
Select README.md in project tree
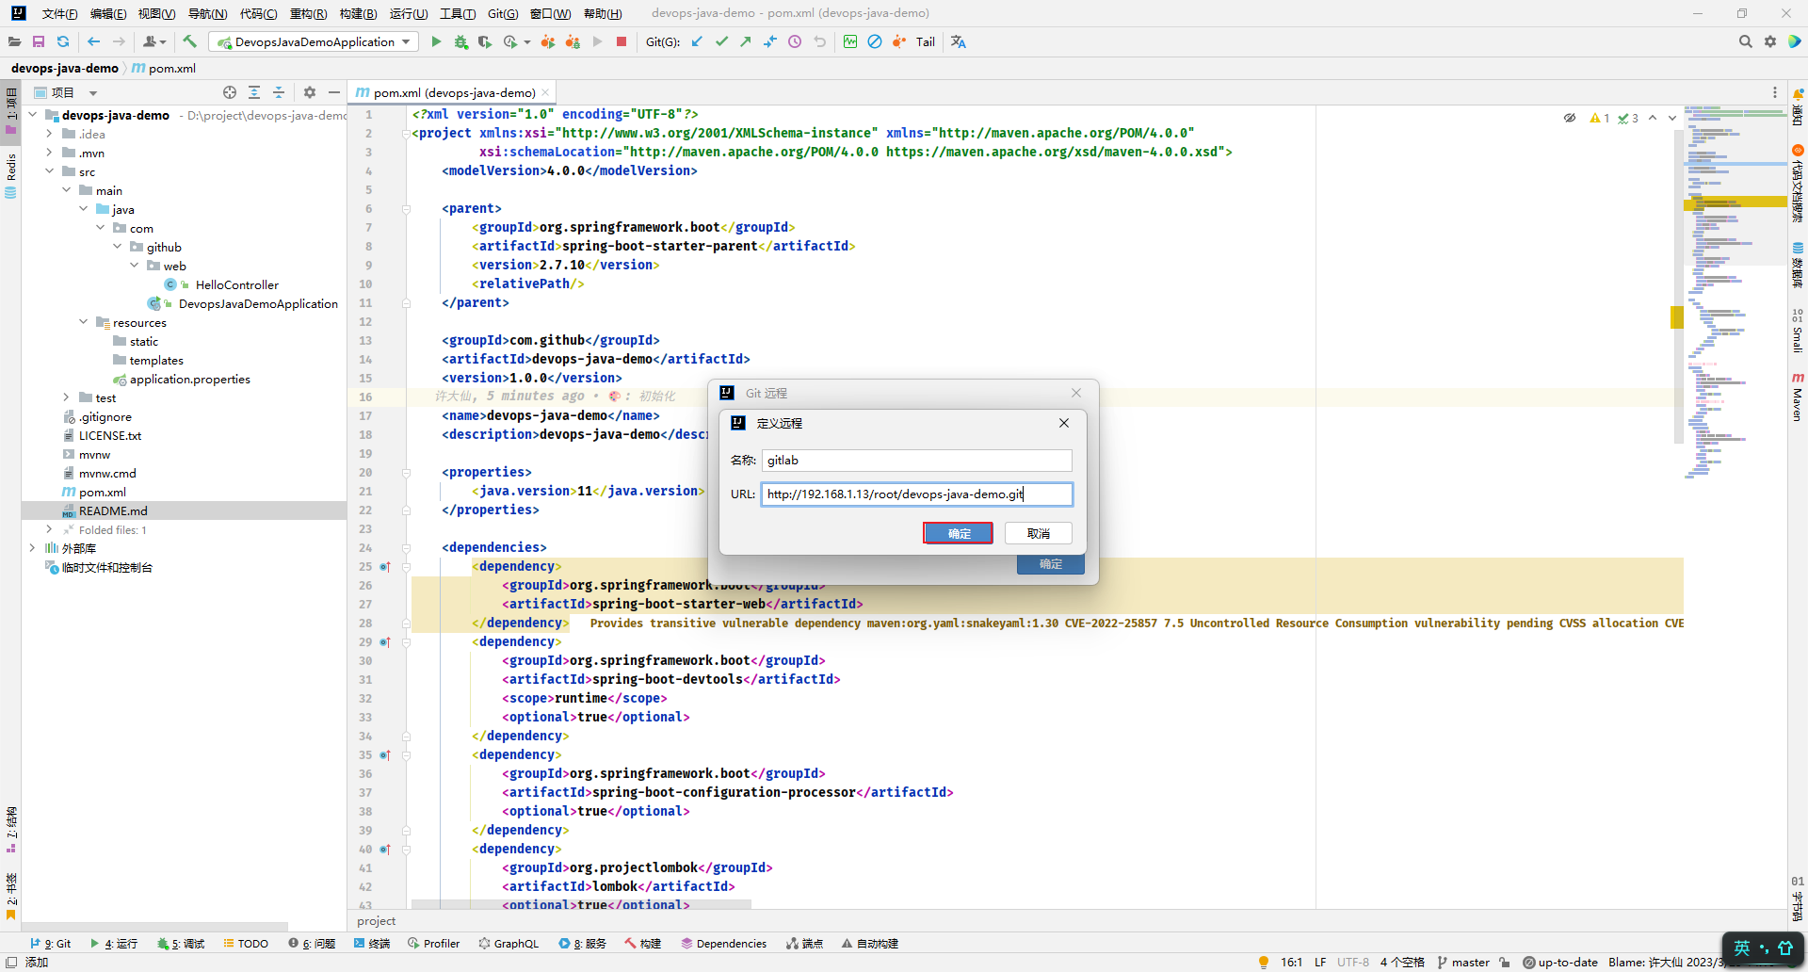113,510
